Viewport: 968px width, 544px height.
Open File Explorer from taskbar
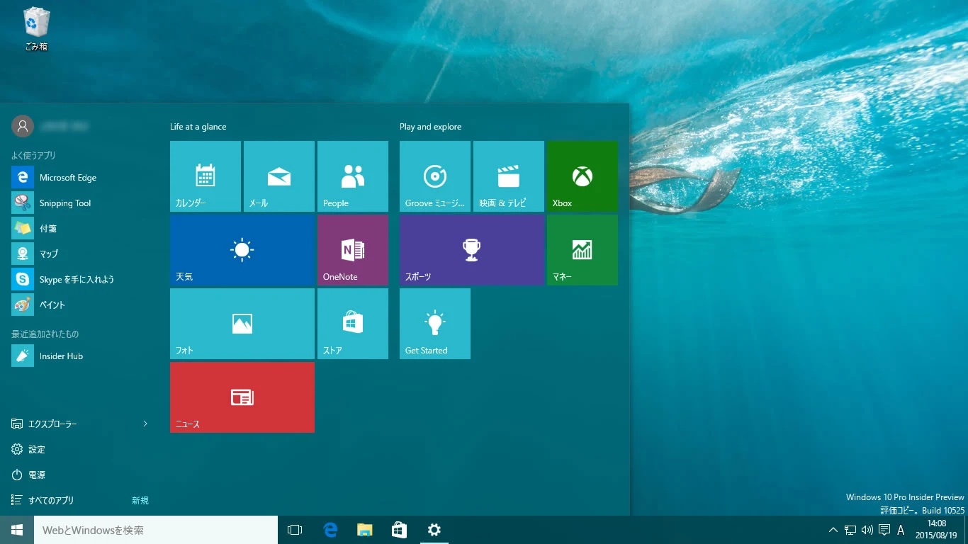point(365,530)
